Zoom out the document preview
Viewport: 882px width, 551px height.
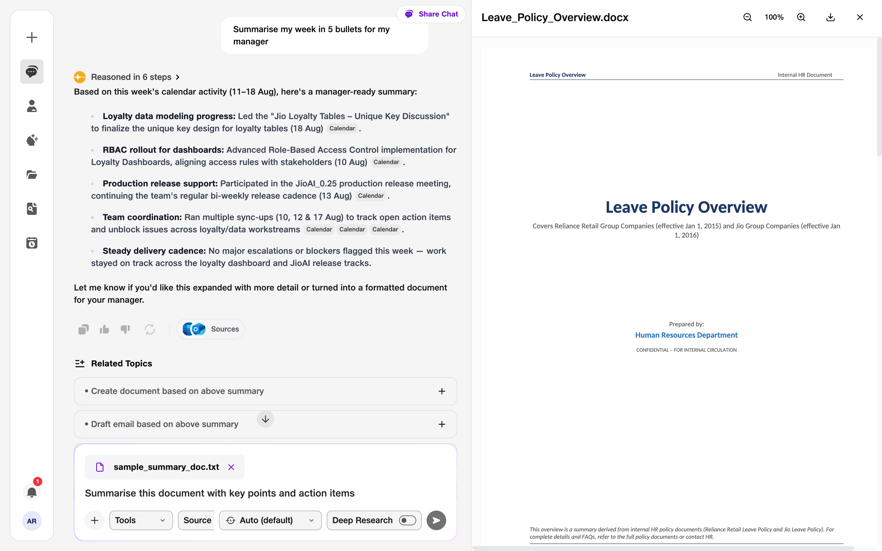point(748,17)
